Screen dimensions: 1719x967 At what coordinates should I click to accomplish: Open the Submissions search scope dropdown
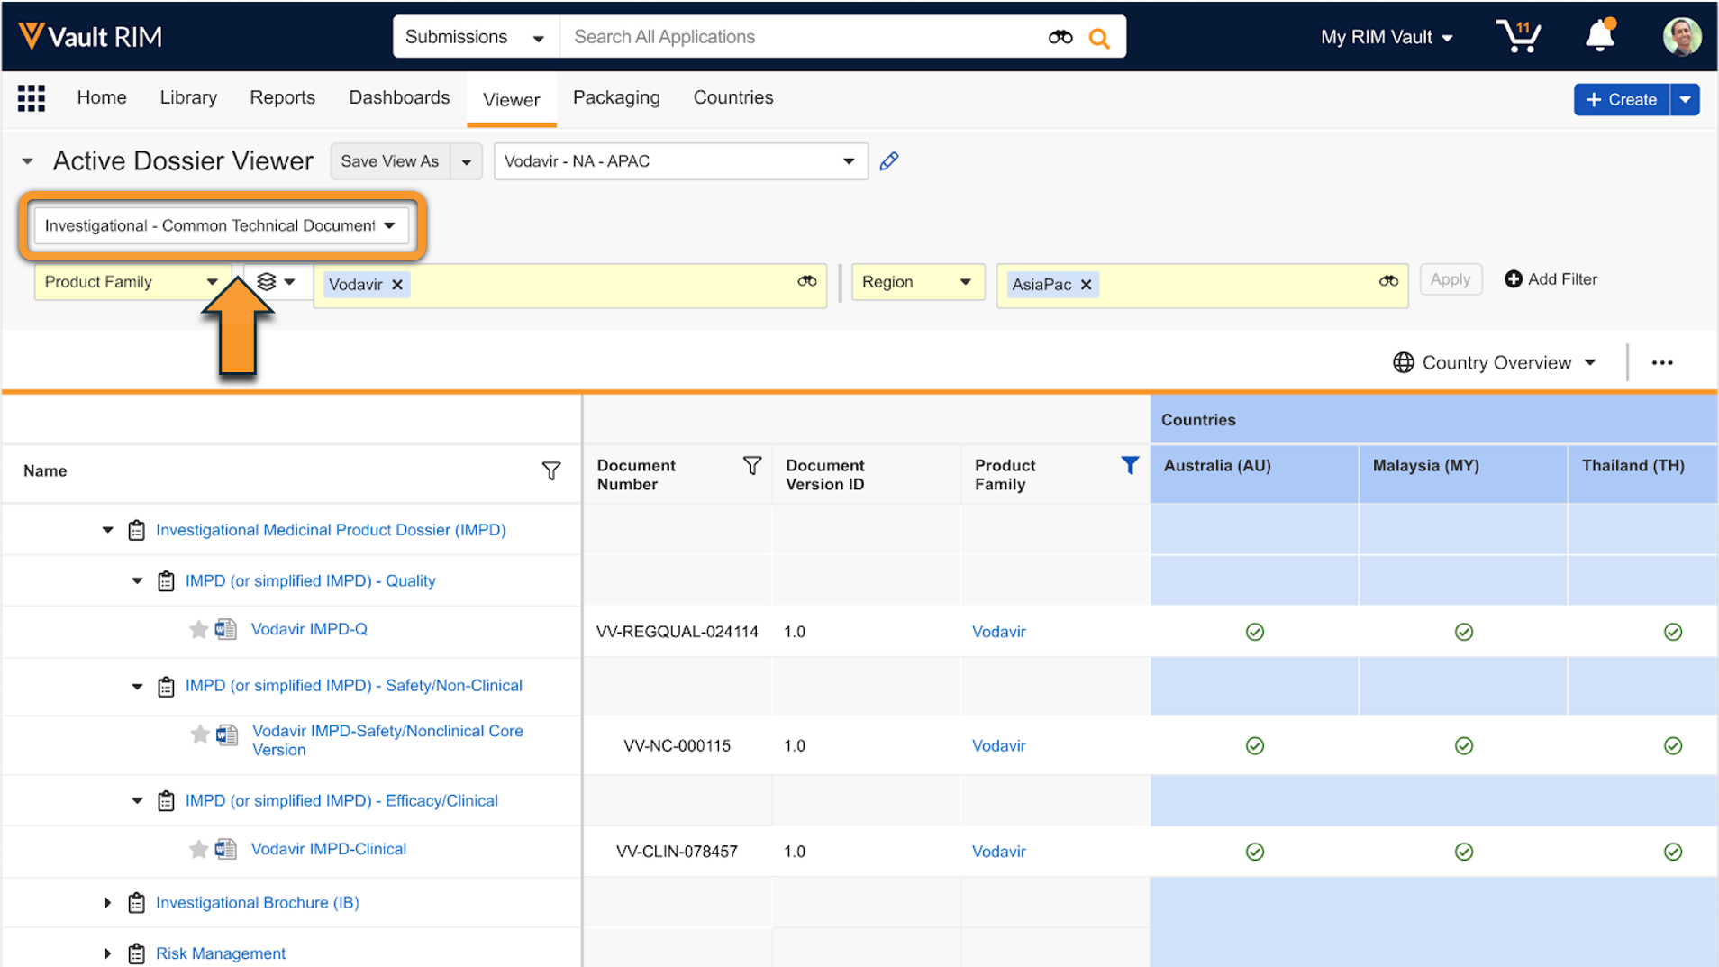tap(476, 37)
